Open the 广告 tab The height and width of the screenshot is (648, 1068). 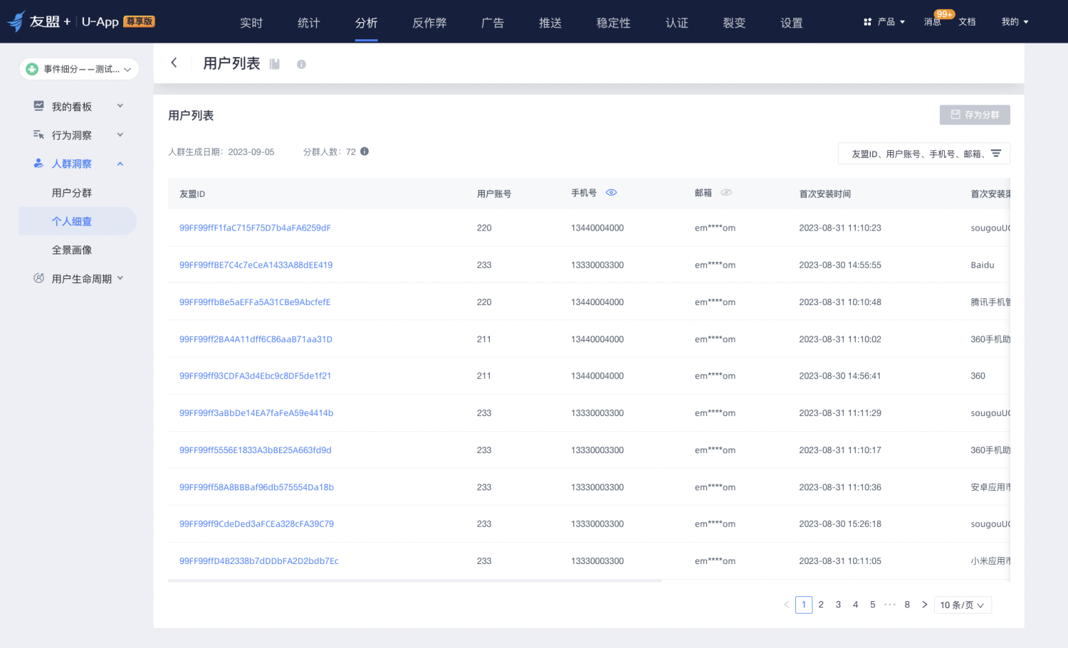click(x=493, y=23)
